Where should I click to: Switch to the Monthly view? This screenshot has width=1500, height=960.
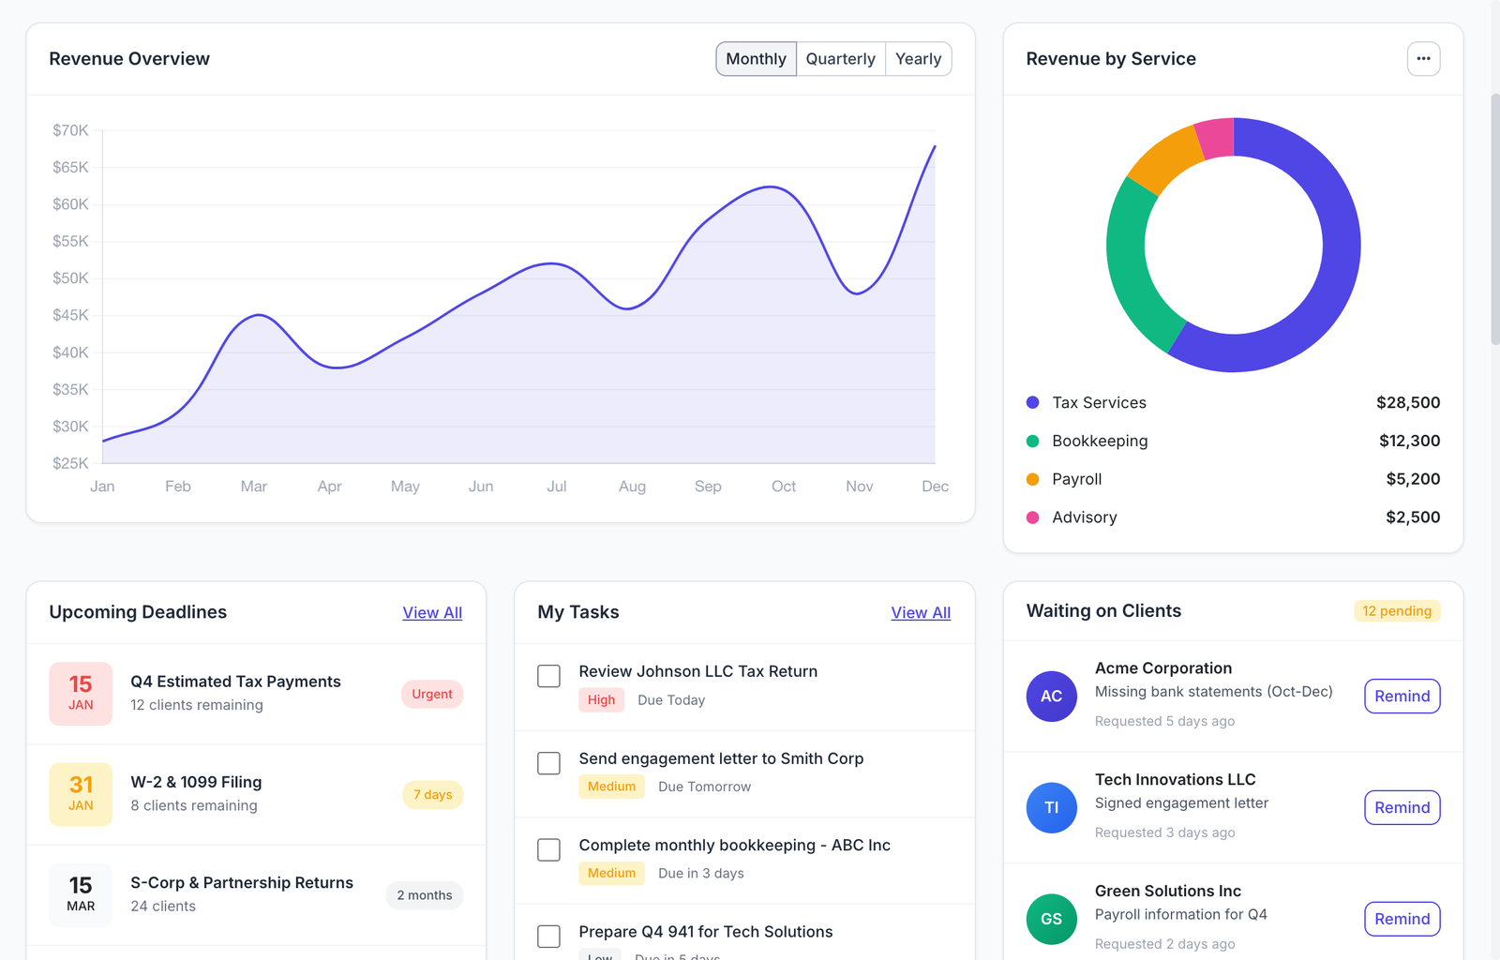(x=756, y=58)
